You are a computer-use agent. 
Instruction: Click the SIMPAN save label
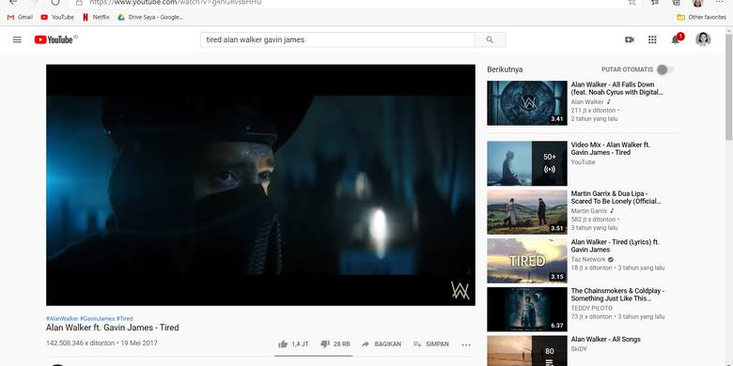pos(437,344)
